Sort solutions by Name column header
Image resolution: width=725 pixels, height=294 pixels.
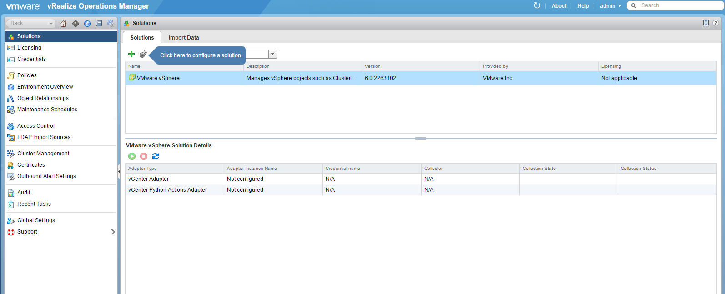[x=184, y=66]
